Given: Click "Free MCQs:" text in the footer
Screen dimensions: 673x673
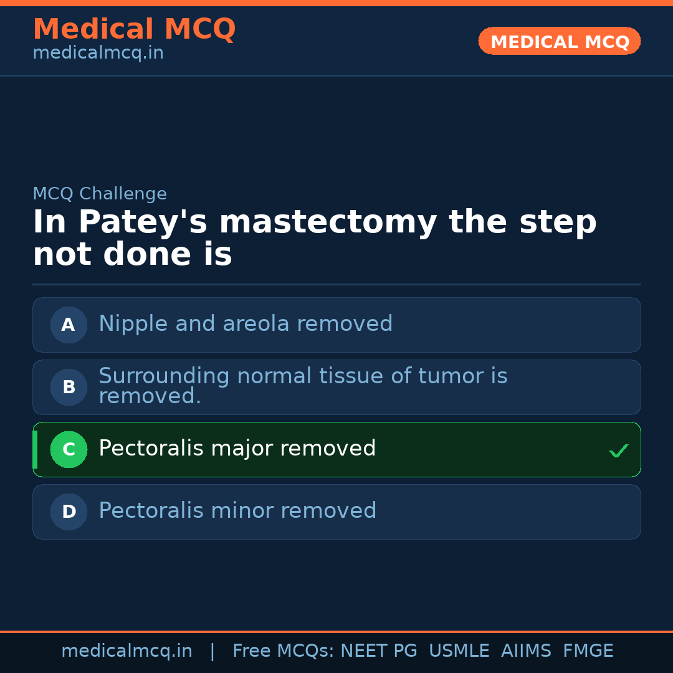Looking at the screenshot, I should (284, 651).
